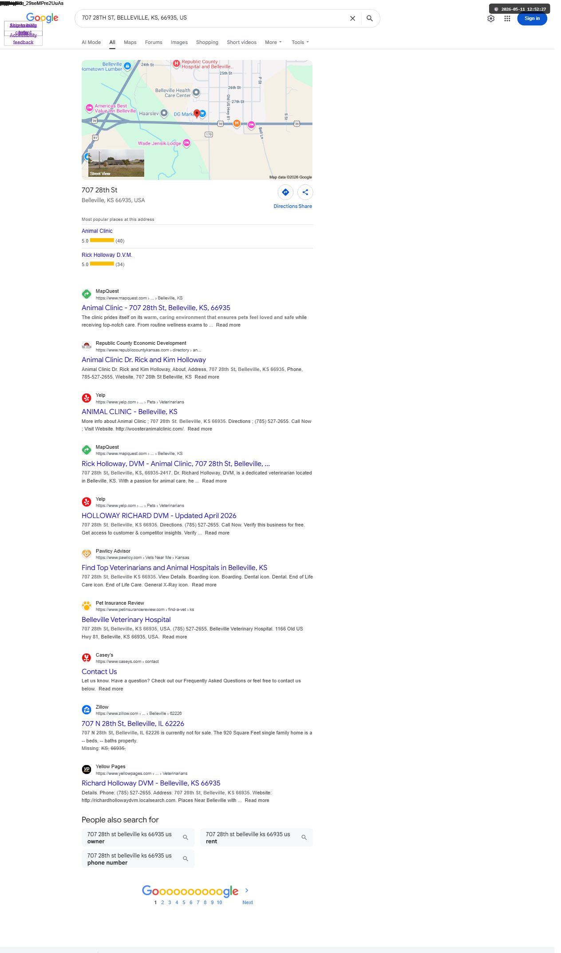Search related query ending in phone number
Viewport: 561px width, 953px height.
pyautogui.click(x=138, y=859)
